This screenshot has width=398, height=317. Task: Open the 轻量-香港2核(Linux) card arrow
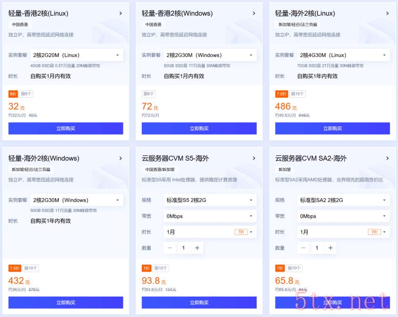pos(120,13)
